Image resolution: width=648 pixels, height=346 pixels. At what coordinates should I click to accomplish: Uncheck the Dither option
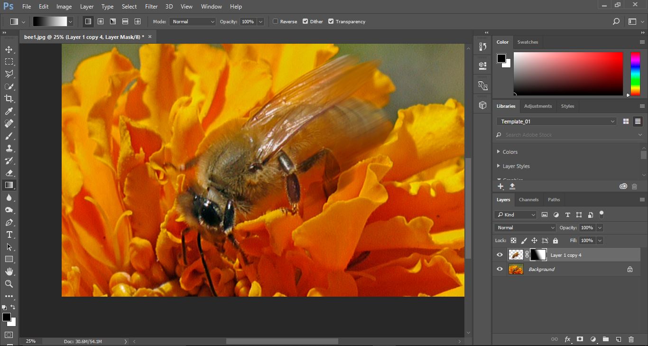pyautogui.click(x=305, y=21)
